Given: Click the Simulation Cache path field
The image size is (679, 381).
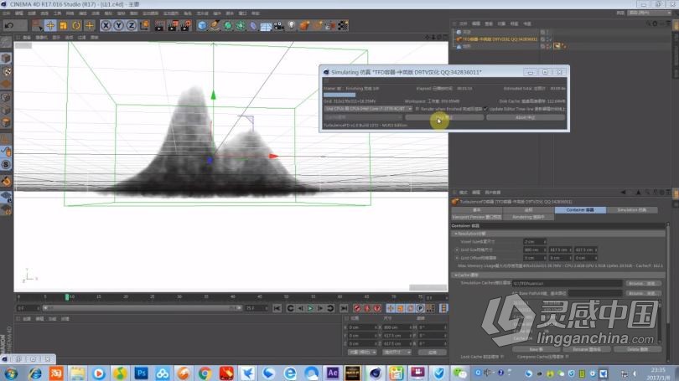Looking at the screenshot, I should pyautogui.click(x=568, y=283).
